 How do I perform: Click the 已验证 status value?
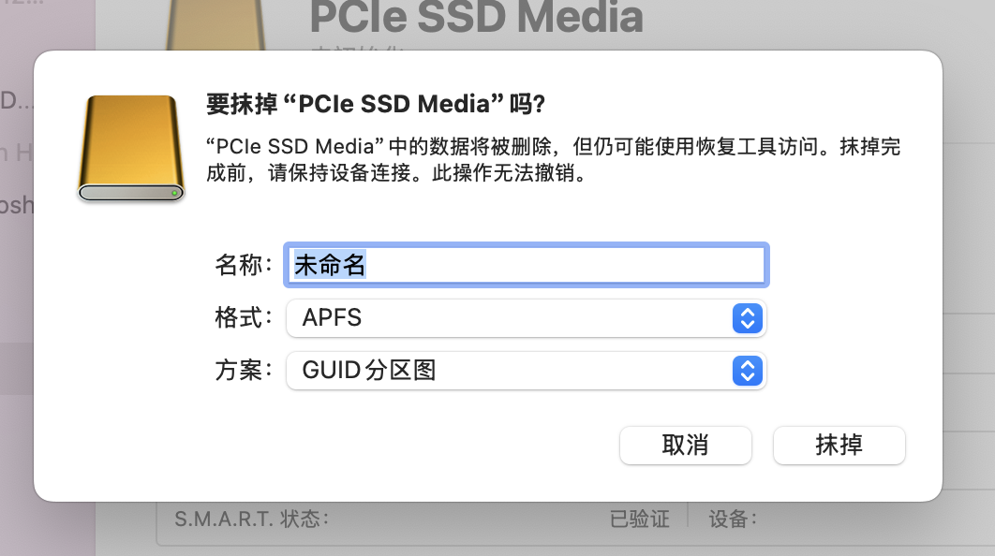pos(640,519)
